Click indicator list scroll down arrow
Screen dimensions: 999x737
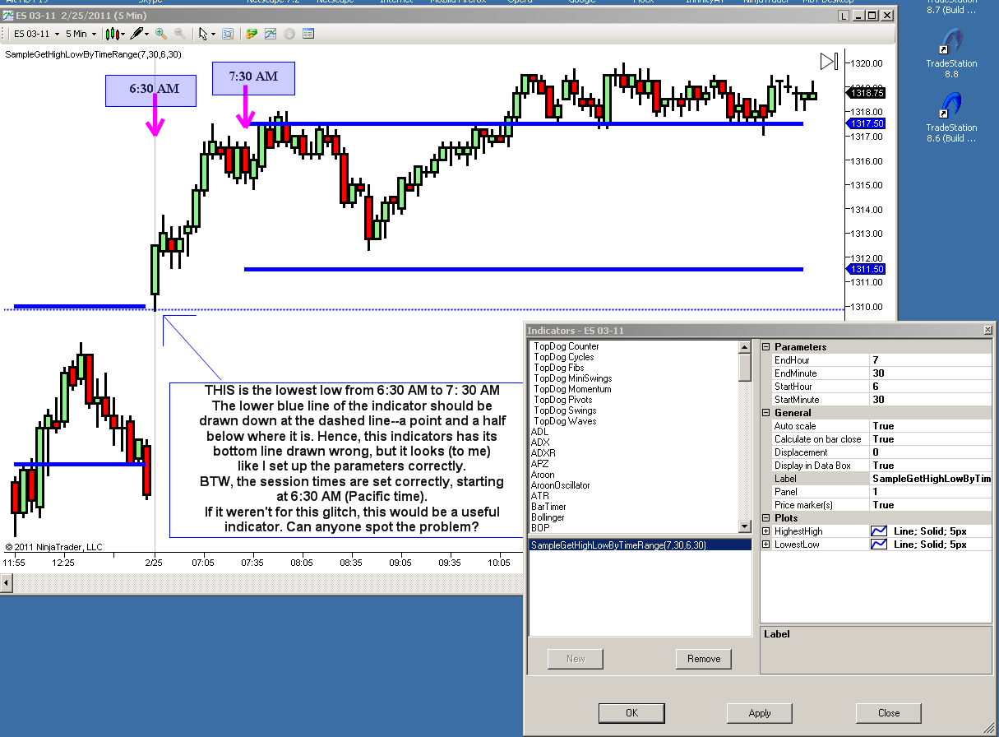click(745, 526)
